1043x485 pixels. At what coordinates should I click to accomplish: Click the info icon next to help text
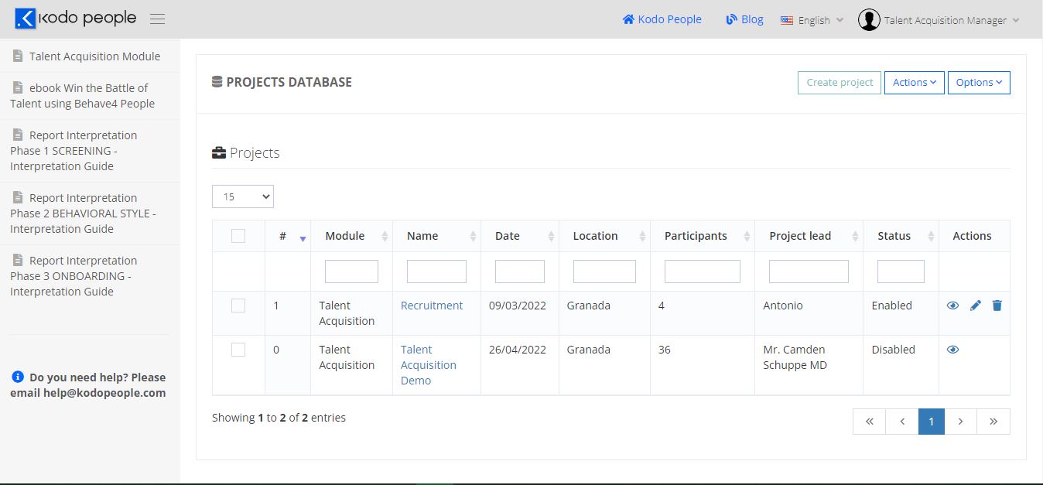pos(17,377)
